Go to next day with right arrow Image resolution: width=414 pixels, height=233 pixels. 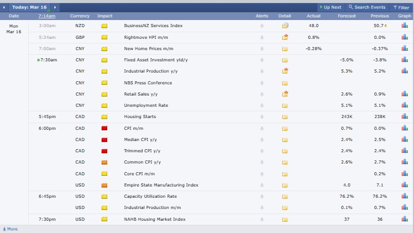tap(55, 7)
